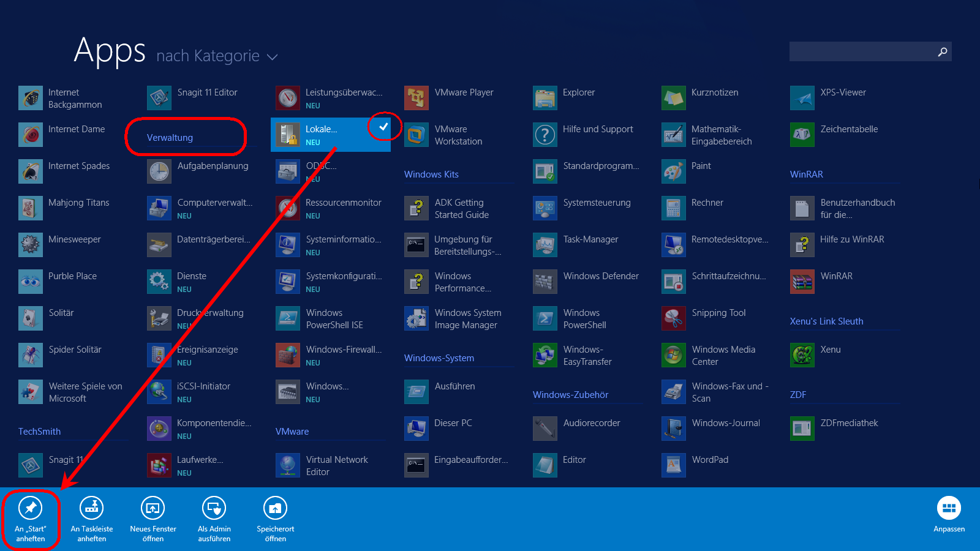Viewport: 980px width, 551px height.
Task: Open the Windows Defender icon
Action: click(x=545, y=282)
